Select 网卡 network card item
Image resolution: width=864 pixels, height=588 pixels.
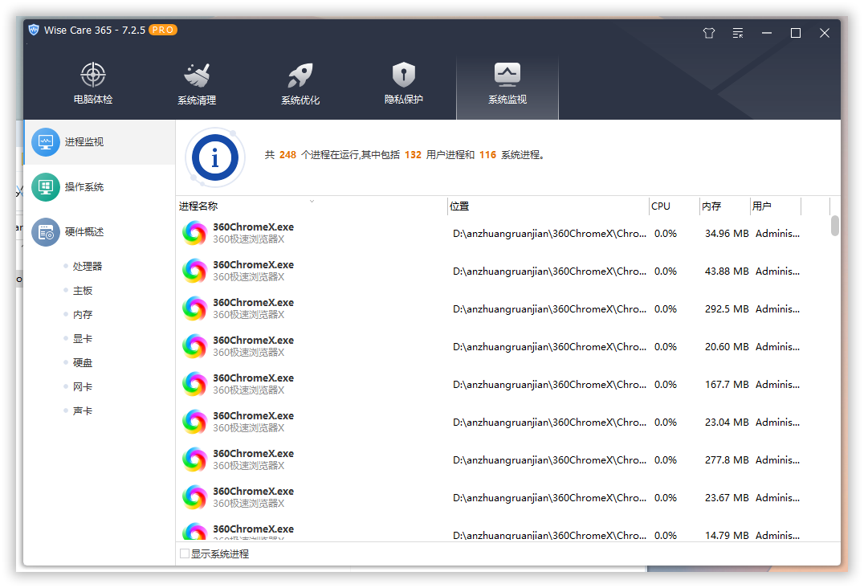[x=82, y=387]
